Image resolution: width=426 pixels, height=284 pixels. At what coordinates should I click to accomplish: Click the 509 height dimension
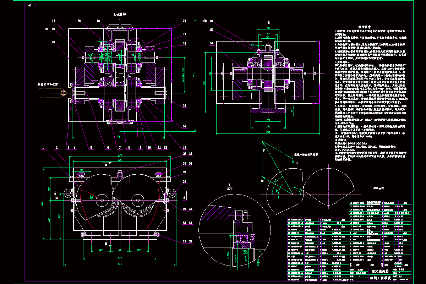point(204,83)
